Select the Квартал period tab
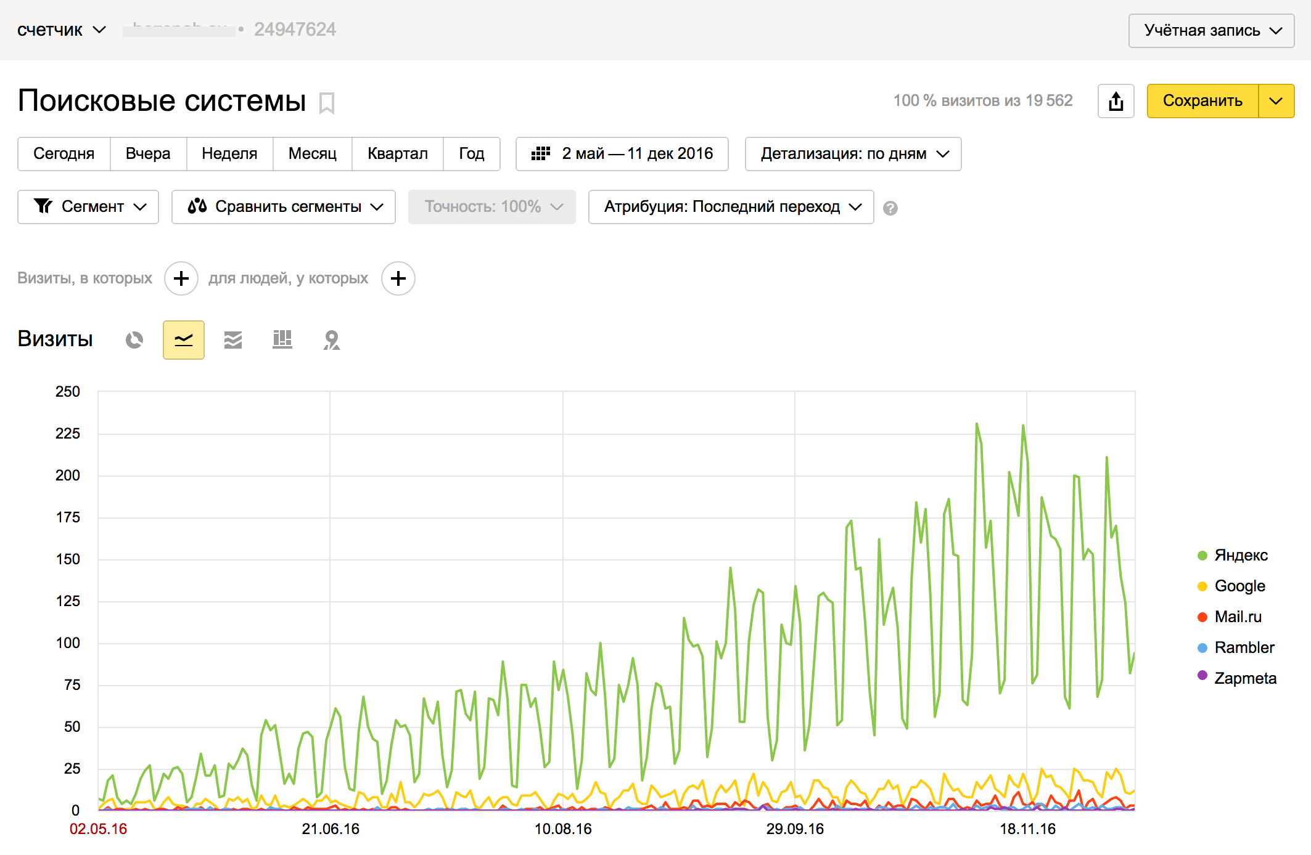The image size is (1311, 855). 397,154
